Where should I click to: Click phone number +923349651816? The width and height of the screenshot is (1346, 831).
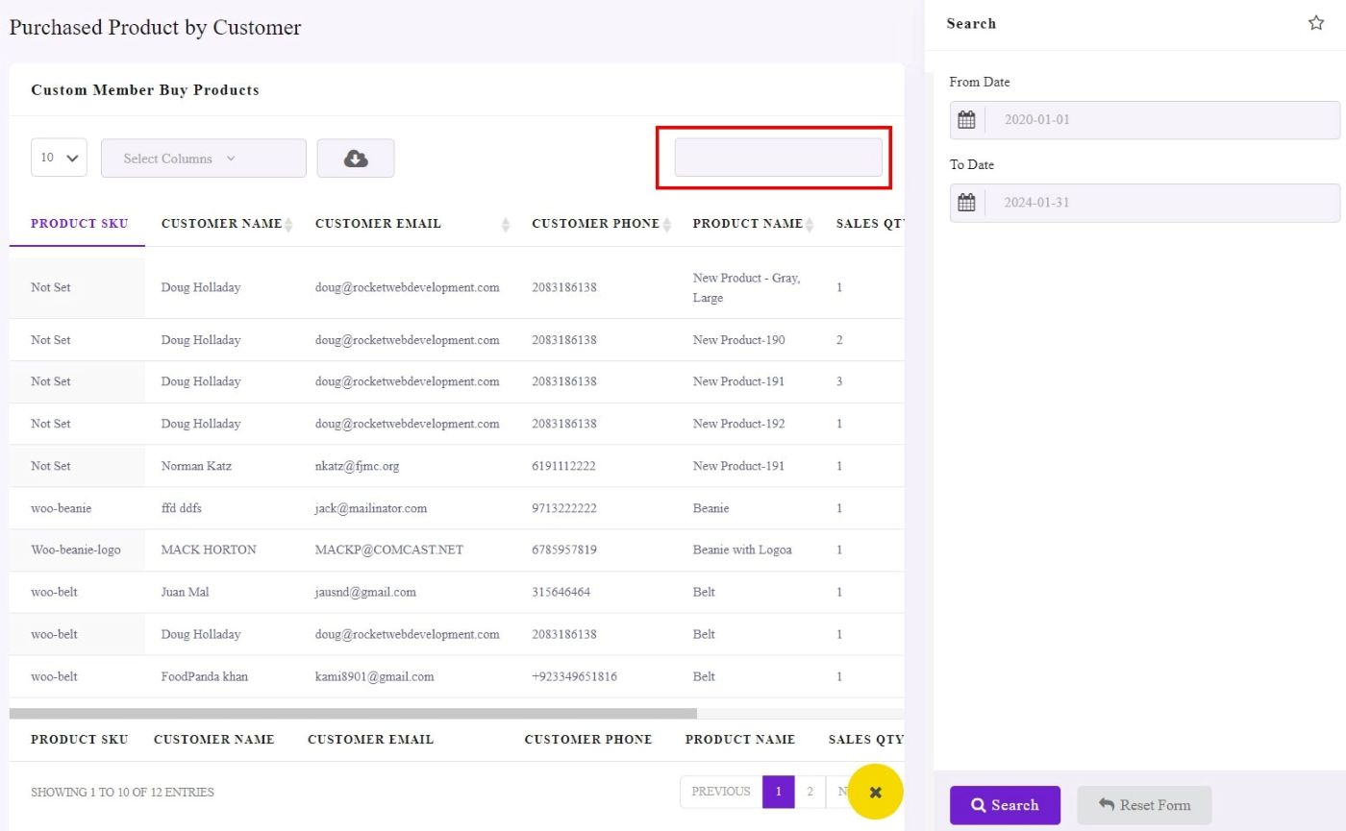pos(574,677)
